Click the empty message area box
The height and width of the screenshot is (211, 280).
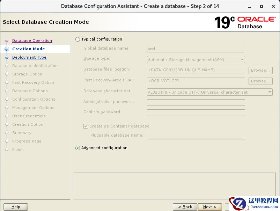pyautogui.click(x=175, y=186)
